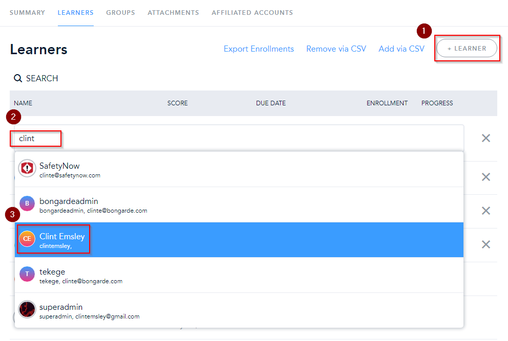Click the Clint Emsley CE avatar

pos(27,239)
